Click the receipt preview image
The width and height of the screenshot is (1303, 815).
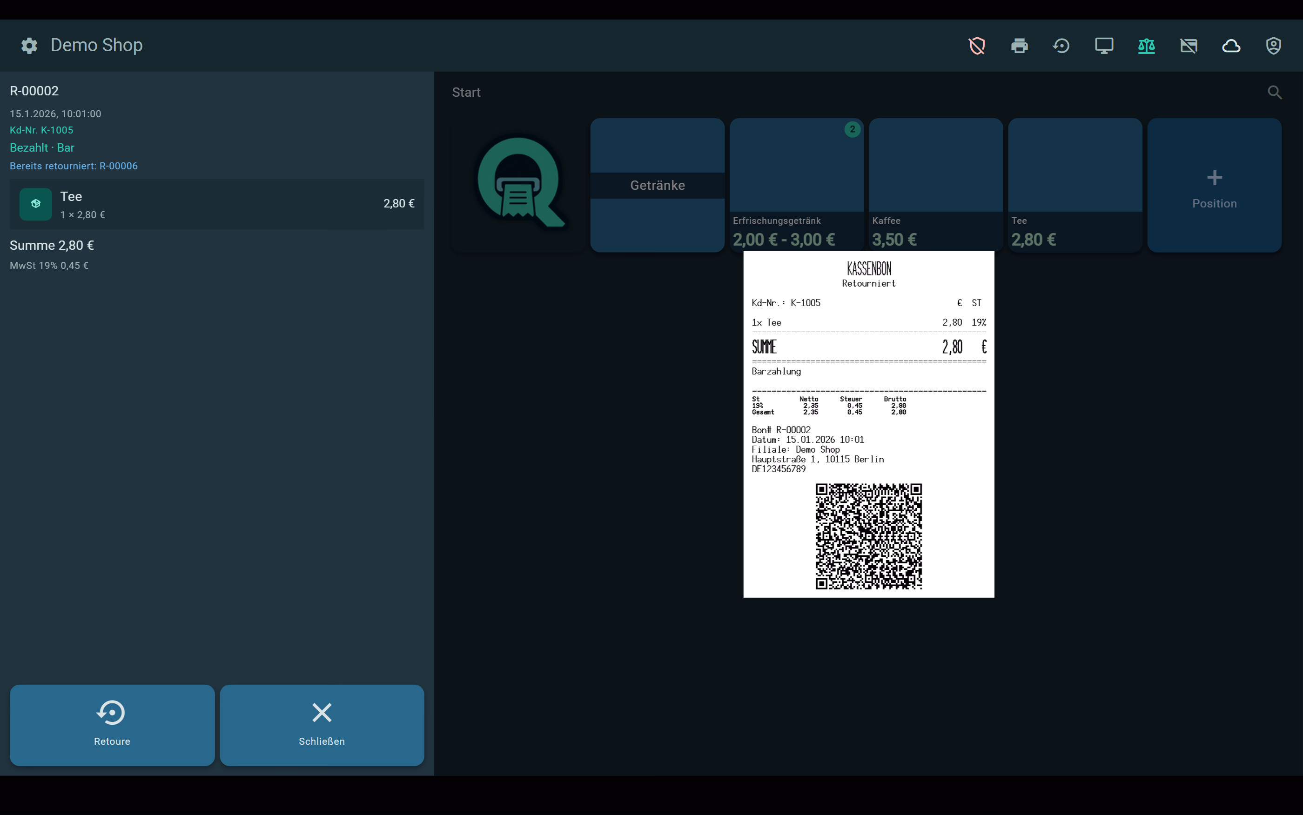868,424
